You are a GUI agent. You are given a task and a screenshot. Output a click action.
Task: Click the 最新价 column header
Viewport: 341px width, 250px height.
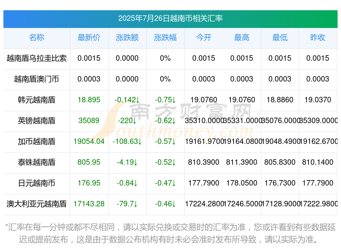[89, 38]
